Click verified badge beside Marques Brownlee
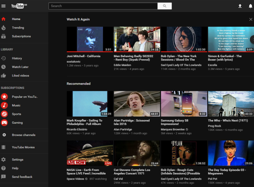This screenshot has height=187, width=254. tap(187, 129)
